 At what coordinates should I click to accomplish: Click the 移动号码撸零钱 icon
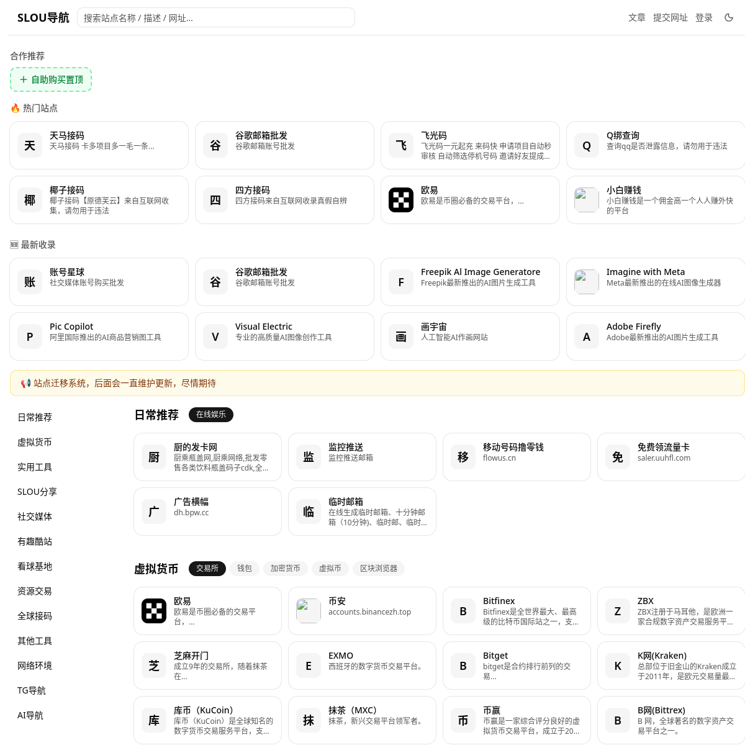pyautogui.click(x=463, y=457)
